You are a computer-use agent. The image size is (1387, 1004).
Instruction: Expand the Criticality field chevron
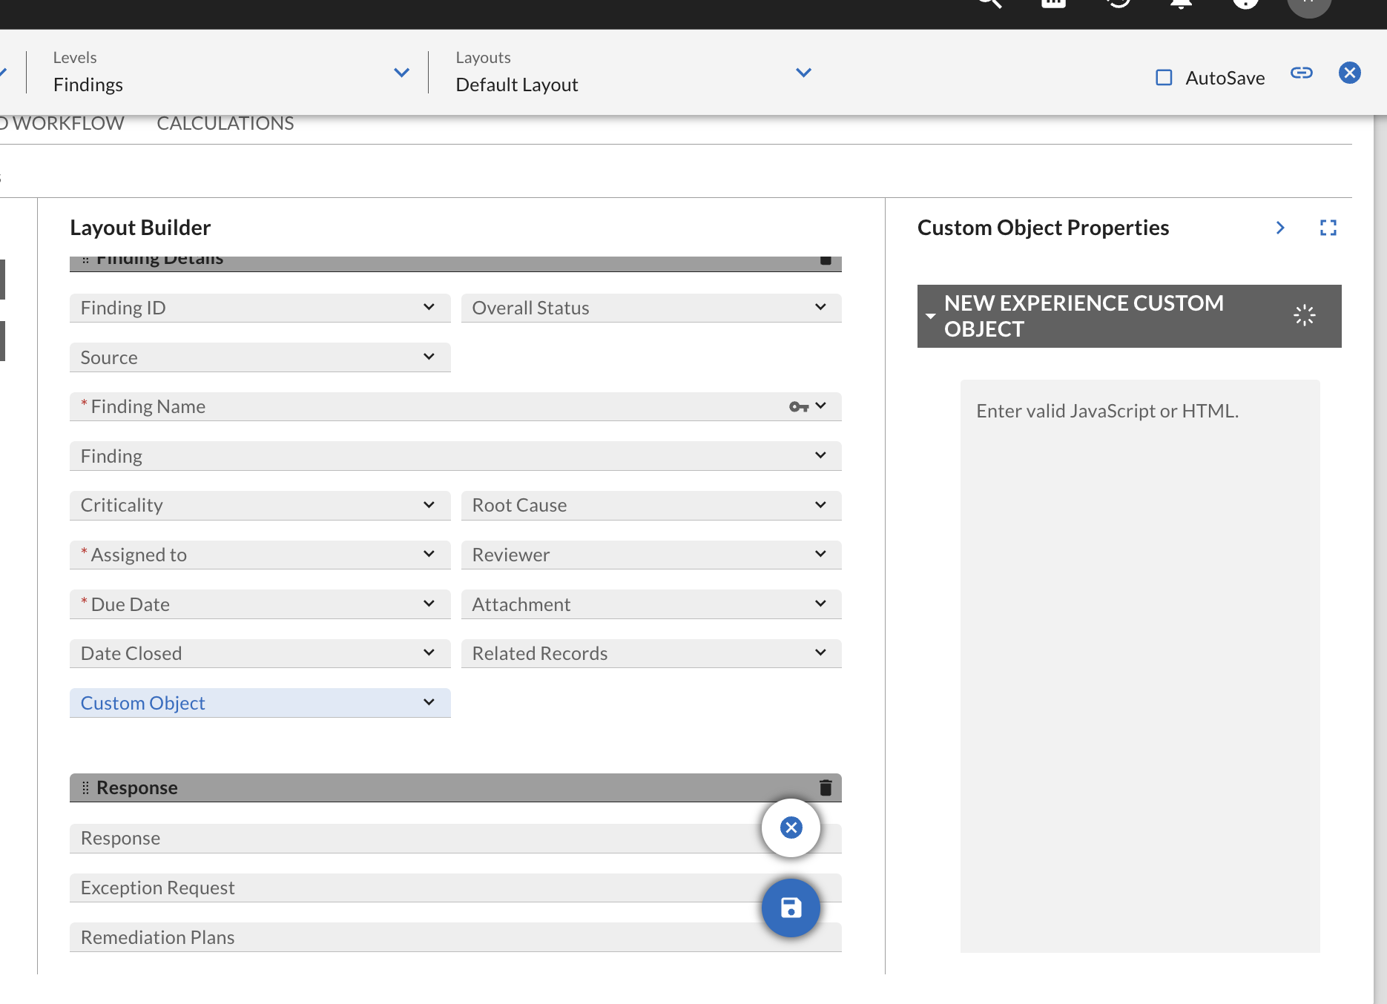[429, 505]
